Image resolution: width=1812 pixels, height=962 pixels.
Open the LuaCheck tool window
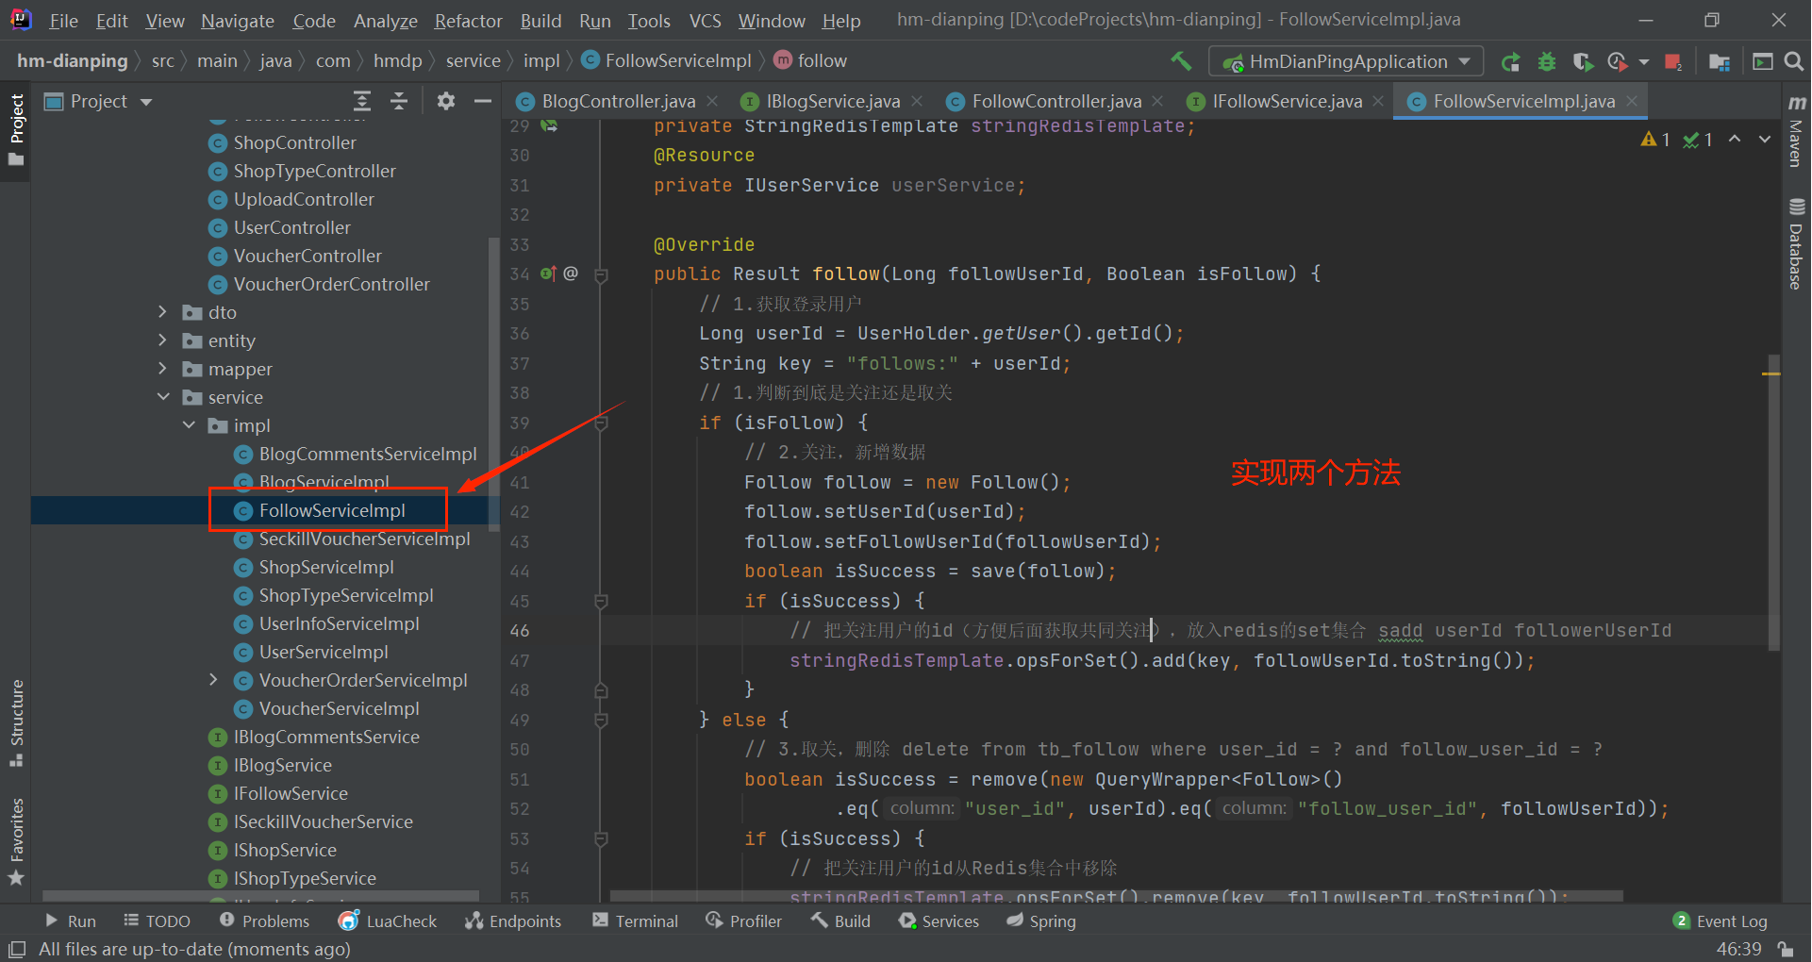click(388, 921)
